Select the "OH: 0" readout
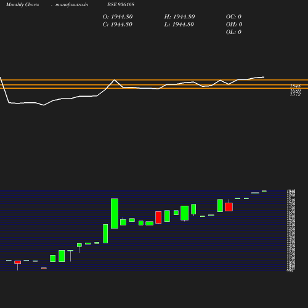 [234, 25]
